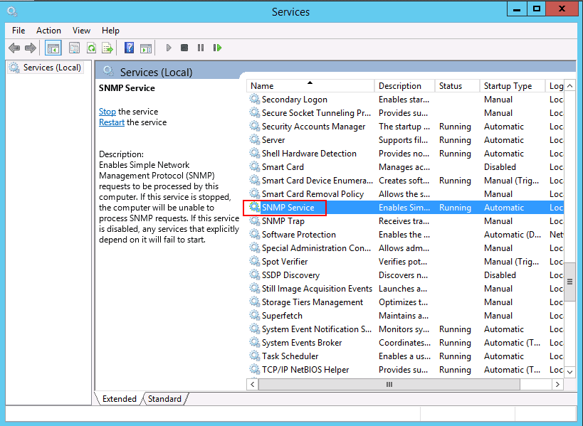Select Services (Local) in console tree

(x=46, y=68)
